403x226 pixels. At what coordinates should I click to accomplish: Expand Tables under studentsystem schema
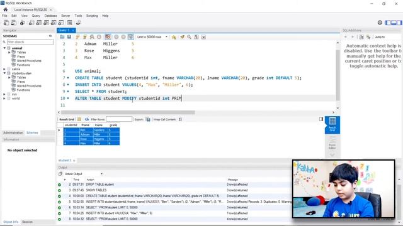coord(9,77)
